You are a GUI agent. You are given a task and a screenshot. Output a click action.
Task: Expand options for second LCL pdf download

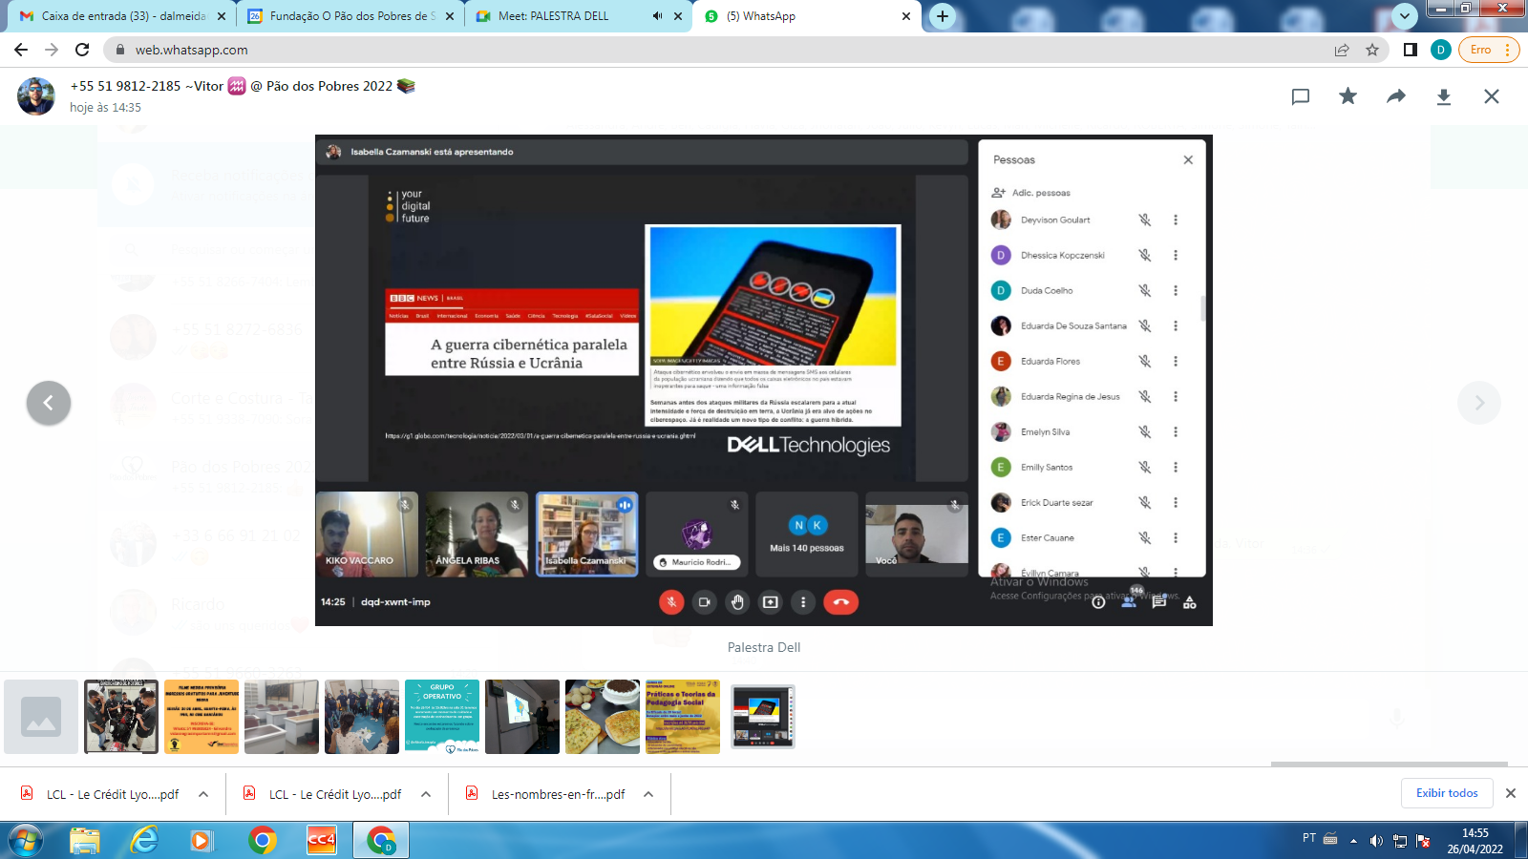426,794
